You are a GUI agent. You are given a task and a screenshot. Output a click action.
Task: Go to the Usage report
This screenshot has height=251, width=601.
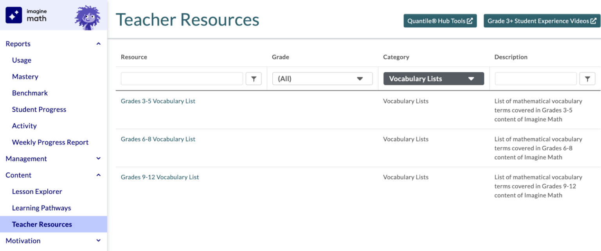tap(22, 60)
